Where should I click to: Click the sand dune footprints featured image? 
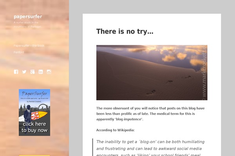point(152,73)
